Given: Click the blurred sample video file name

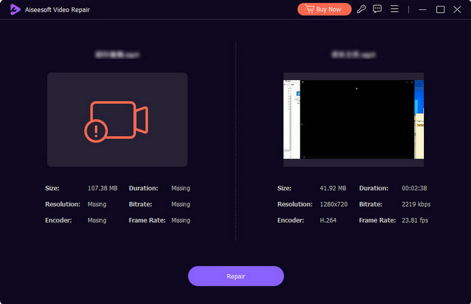Looking at the screenshot, I should 353,55.
